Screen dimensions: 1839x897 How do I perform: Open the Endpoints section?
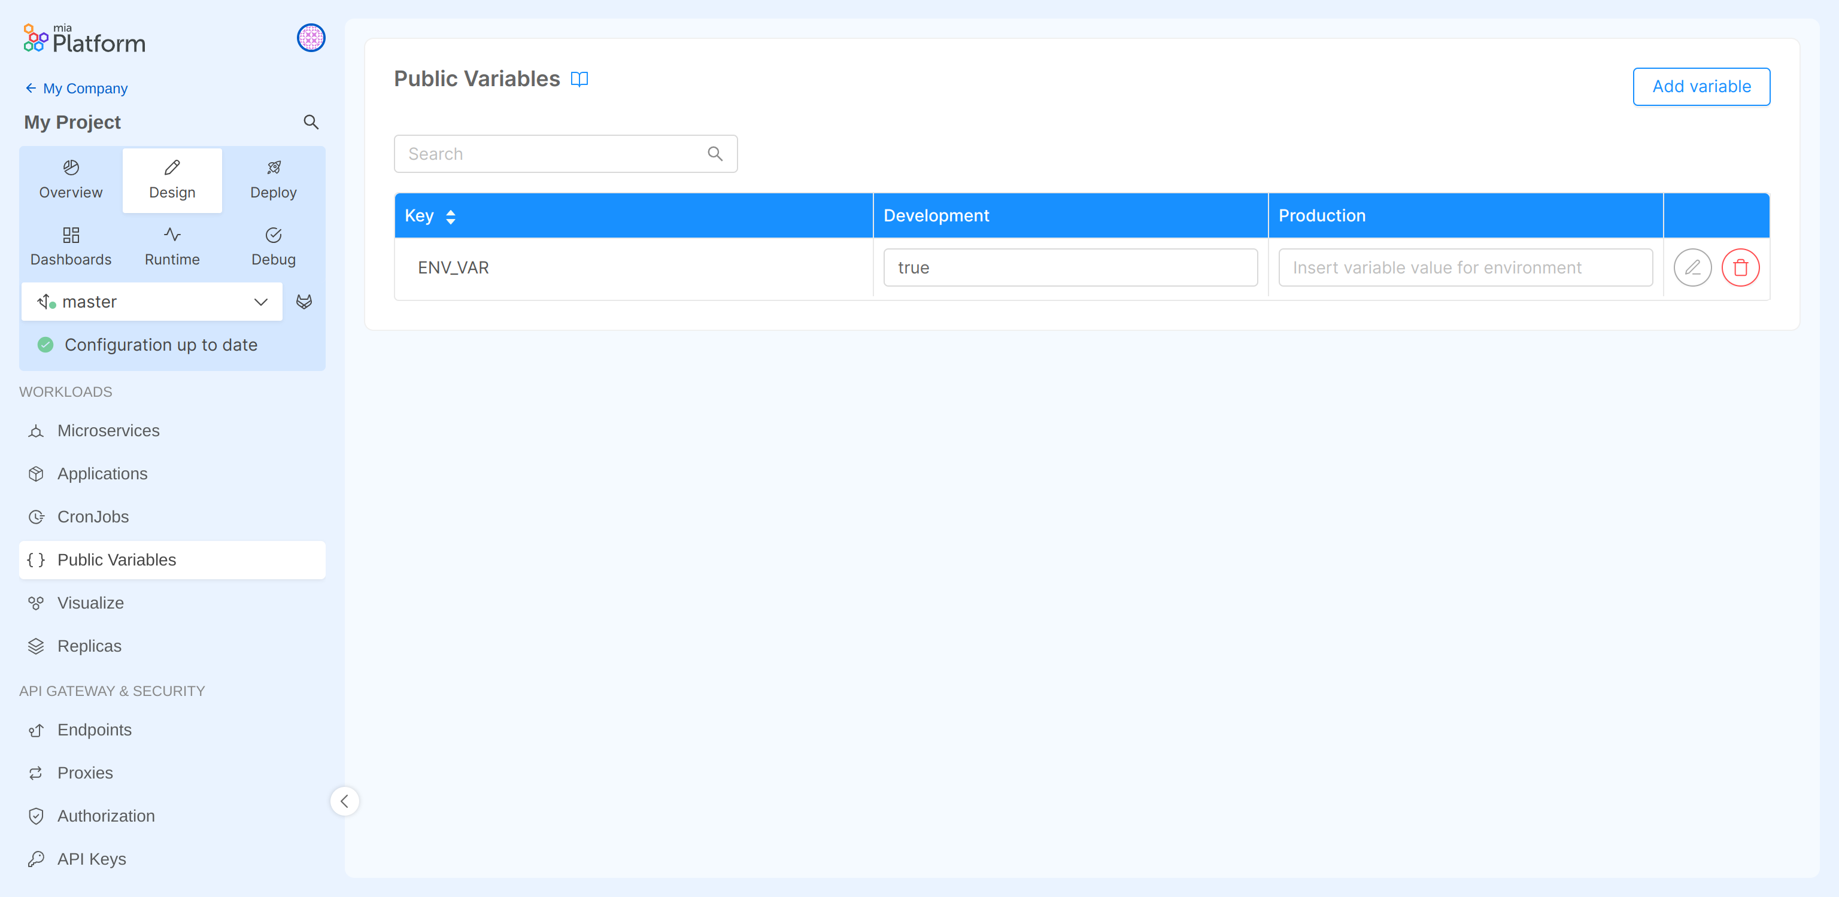(x=94, y=729)
